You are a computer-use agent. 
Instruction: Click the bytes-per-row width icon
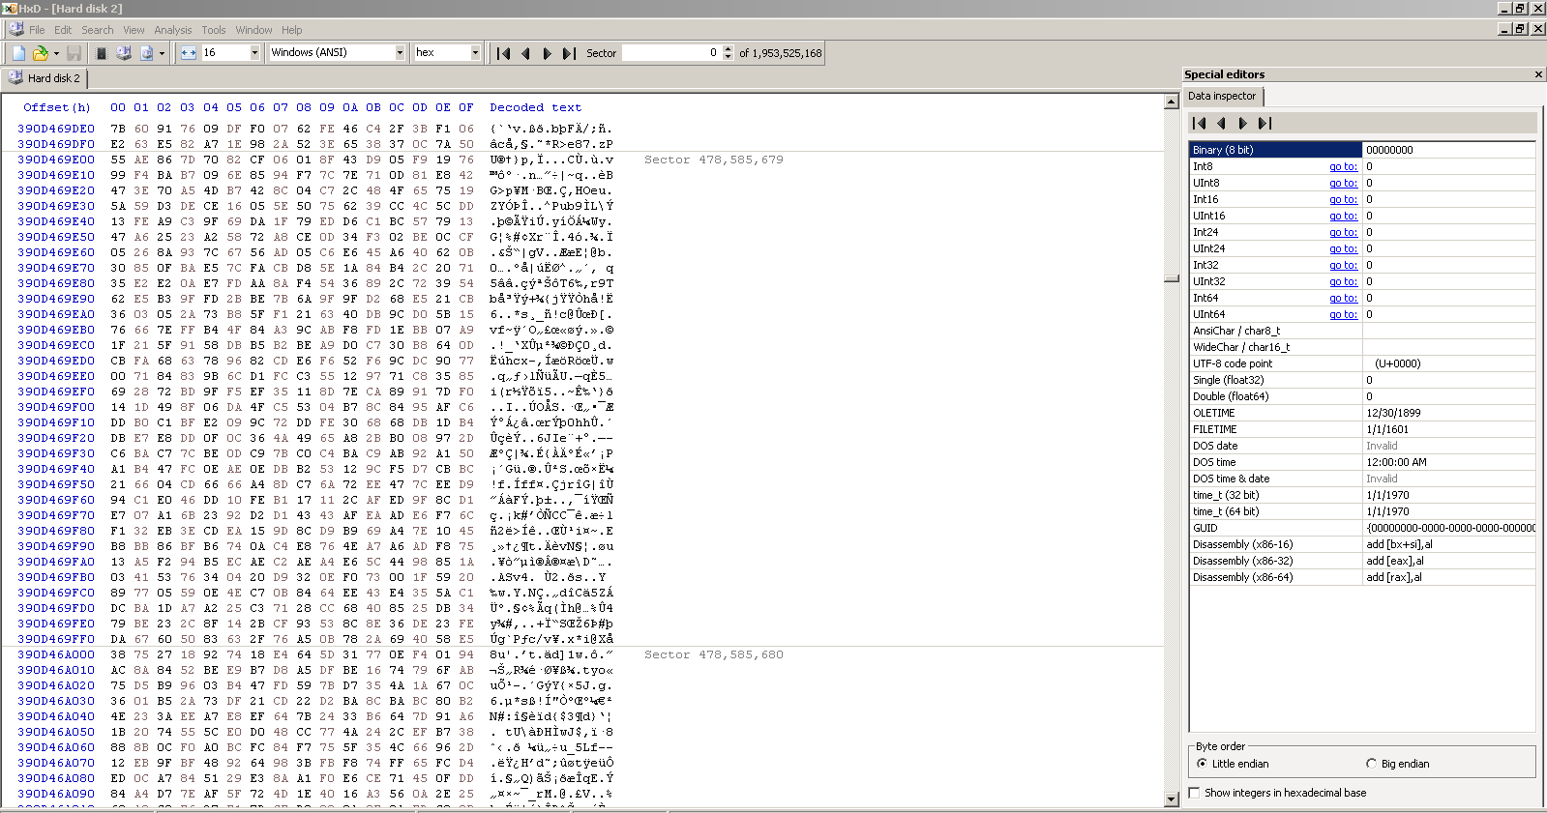189,53
